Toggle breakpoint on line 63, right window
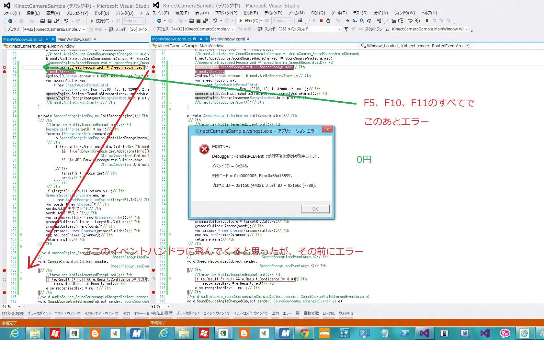 click(153, 67)
